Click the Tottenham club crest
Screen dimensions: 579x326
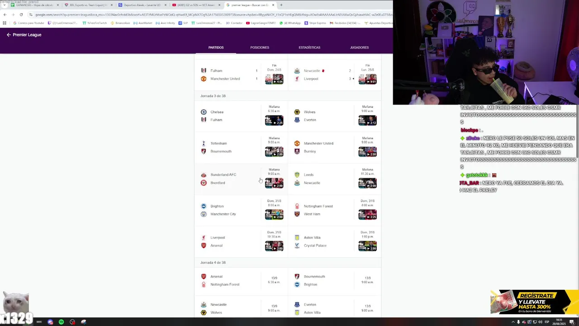(204, 143)
